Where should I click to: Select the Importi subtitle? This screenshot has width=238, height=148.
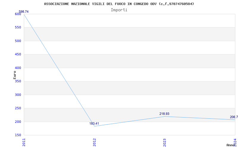tap(119, 10)
